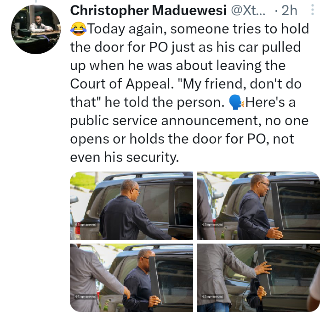Click the speaking head emoji in the tweet
This screenshot has width=331, height=317.
[x=237, y=102]
